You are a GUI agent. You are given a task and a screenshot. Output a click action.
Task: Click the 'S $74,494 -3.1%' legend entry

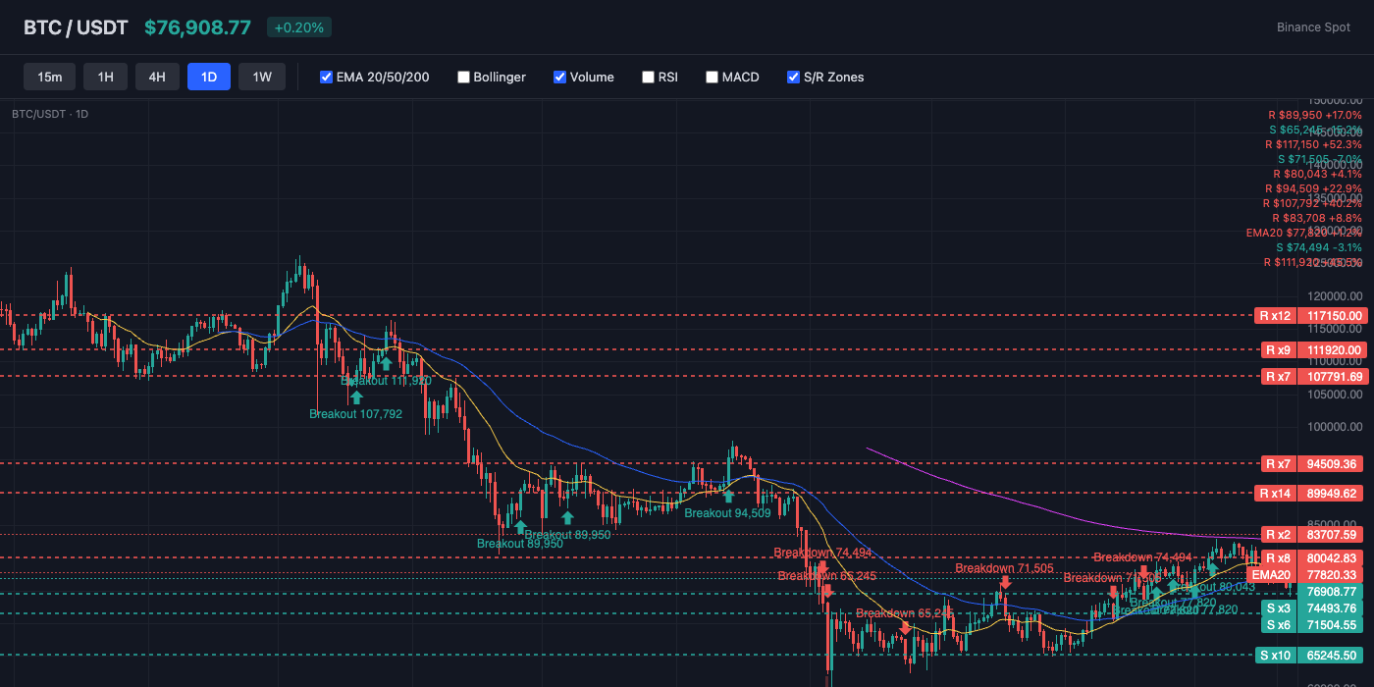click(x=1319, y=247)
